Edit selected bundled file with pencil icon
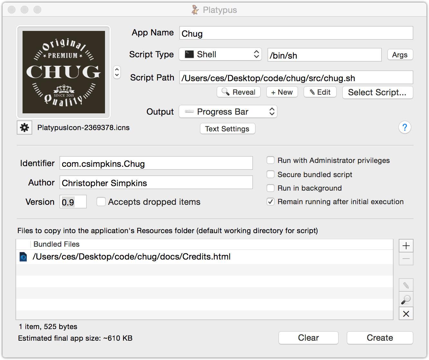429x360 pixels. tap(406, 285)
